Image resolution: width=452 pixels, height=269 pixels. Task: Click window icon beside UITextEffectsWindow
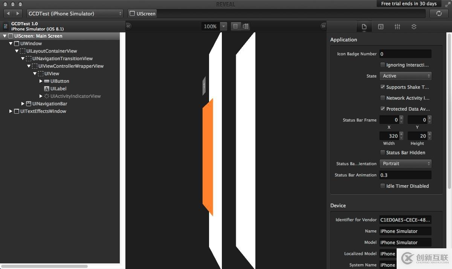tap(17, 111)
